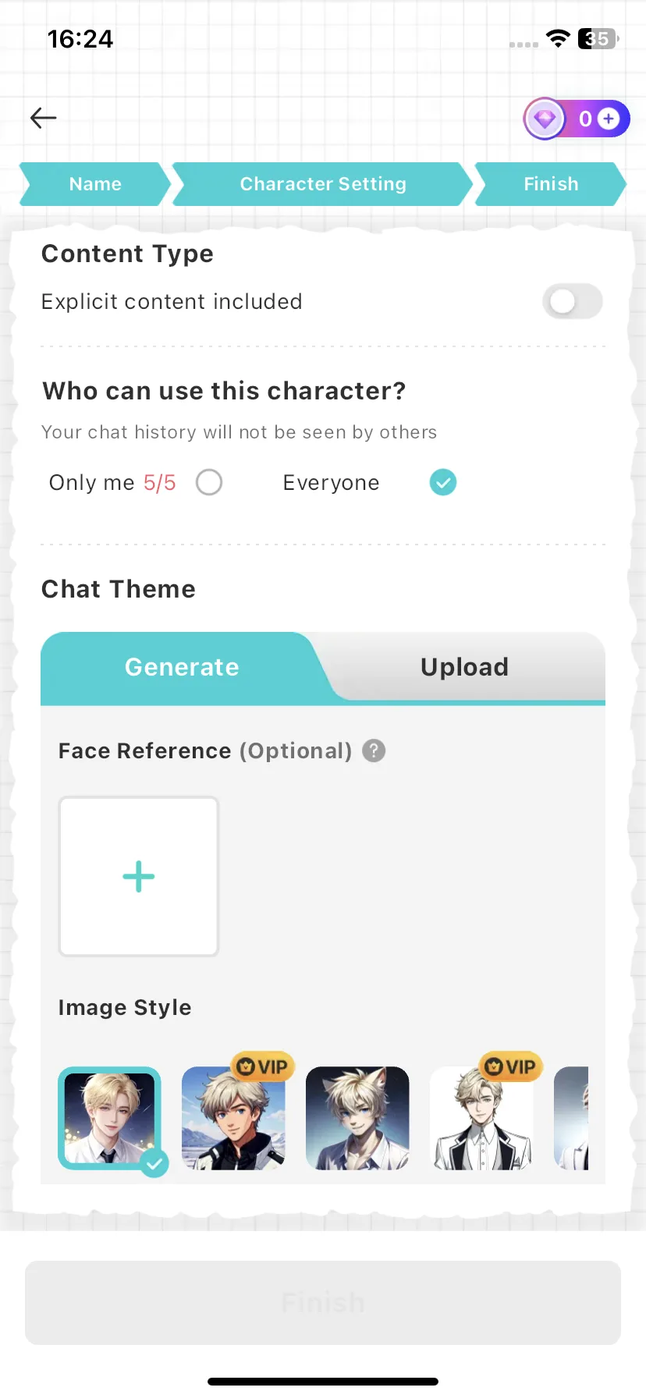Pick the black-and-white suit style thumbnail
646x1398 pixels.
pyautogui.click(x=481, y=1118)
